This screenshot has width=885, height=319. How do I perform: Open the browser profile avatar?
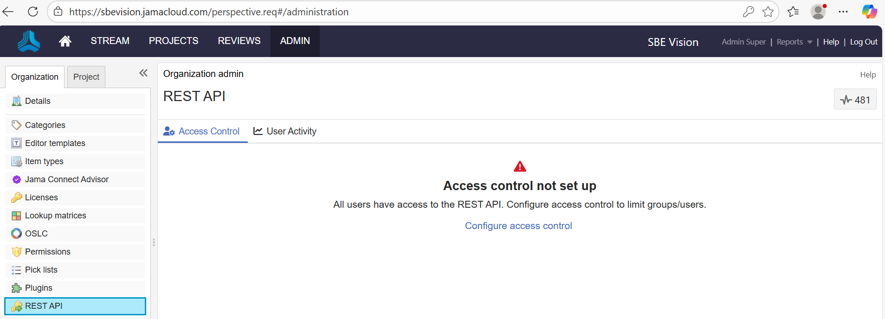[818, 12]
